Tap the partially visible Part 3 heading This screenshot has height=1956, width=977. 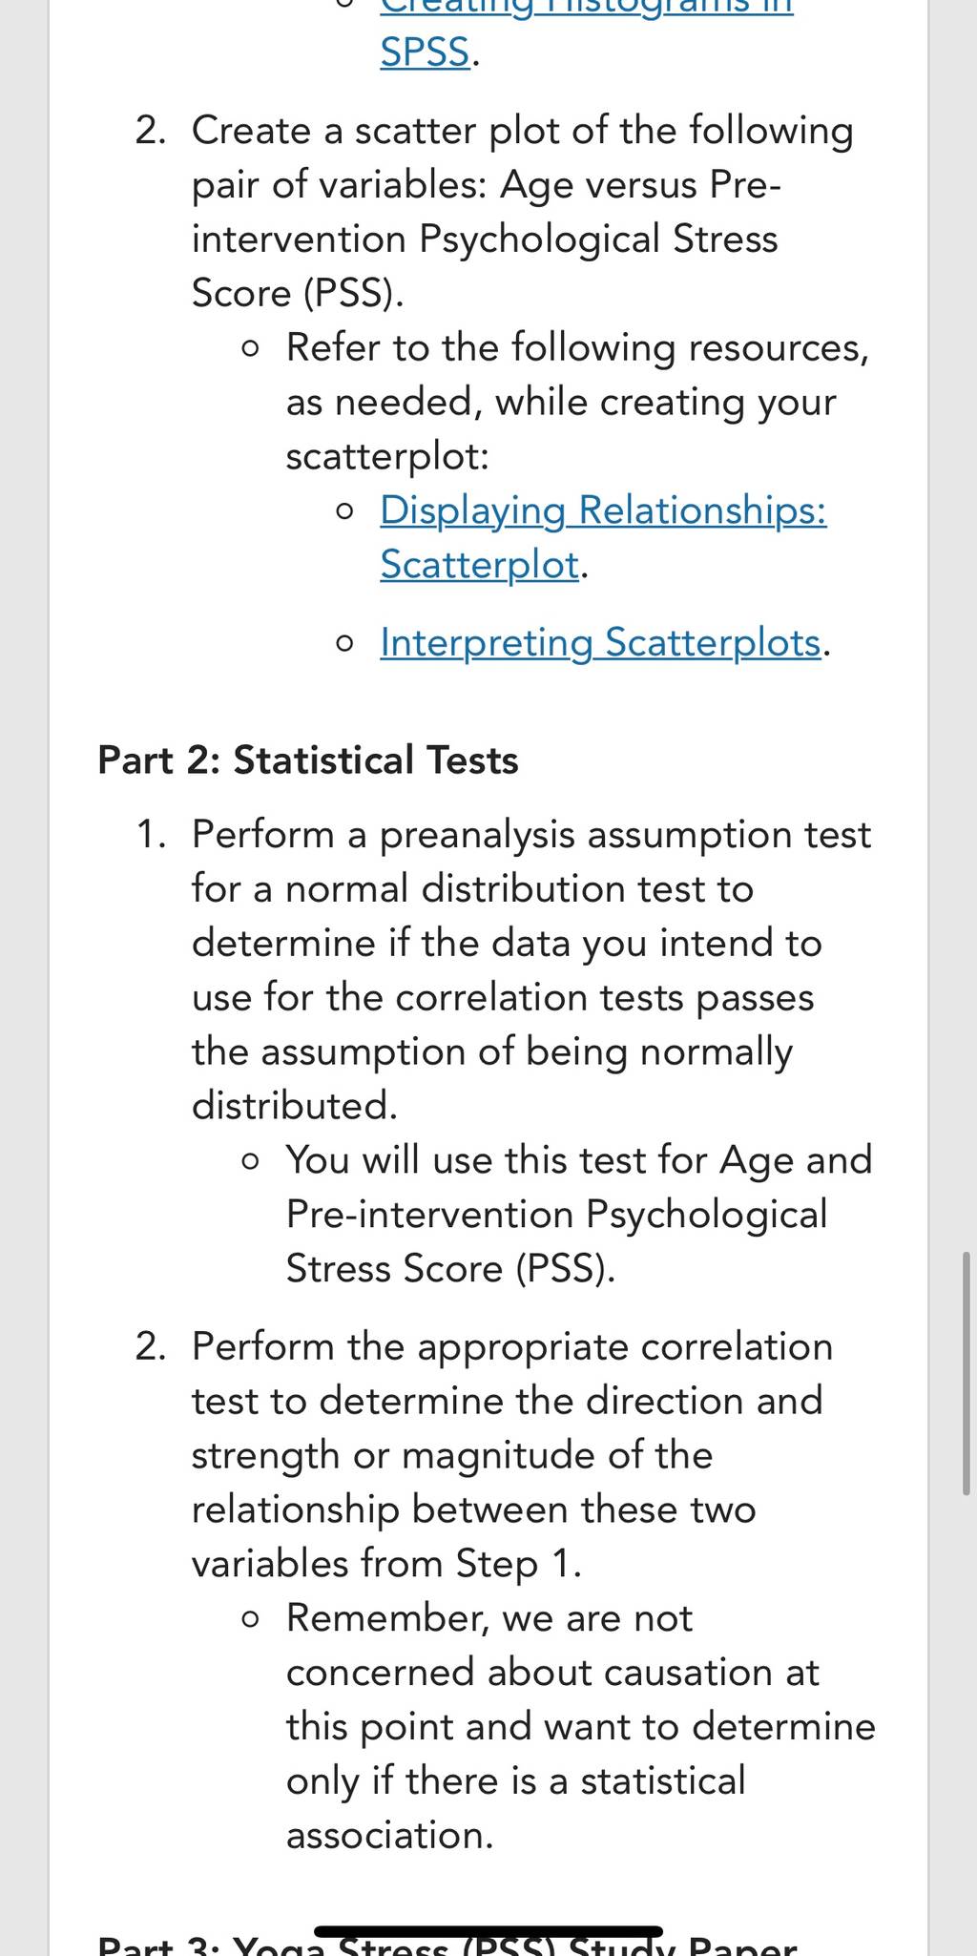click(x=447, y=1945)
